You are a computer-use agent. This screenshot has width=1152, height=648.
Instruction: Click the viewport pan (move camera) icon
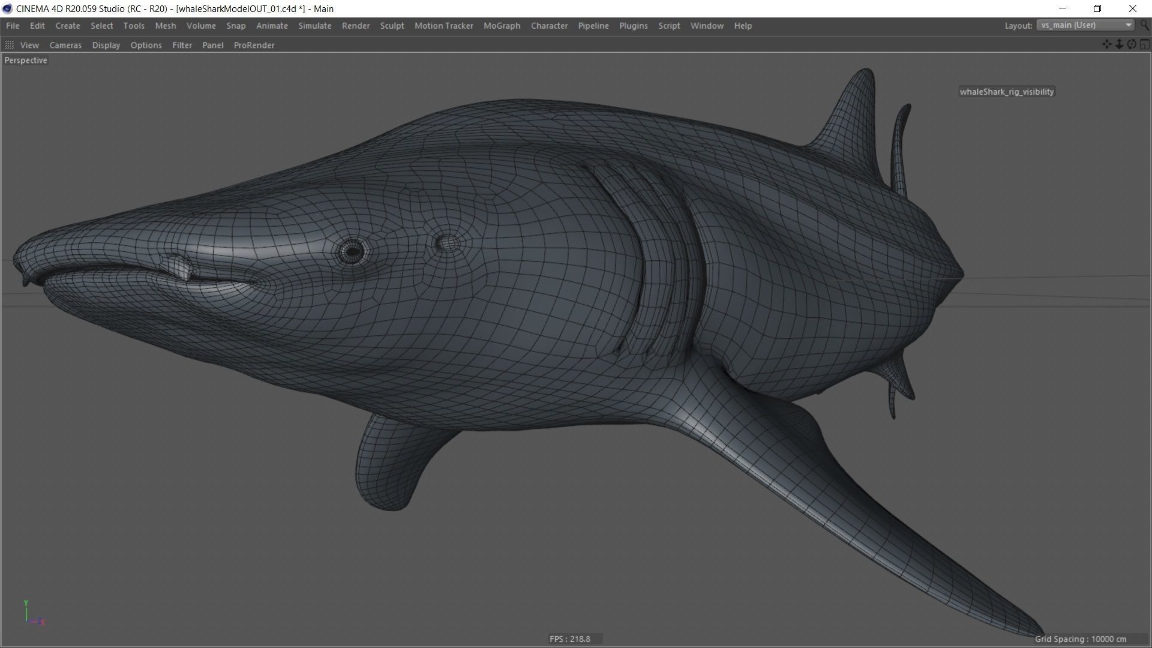tap(1106, 44)
